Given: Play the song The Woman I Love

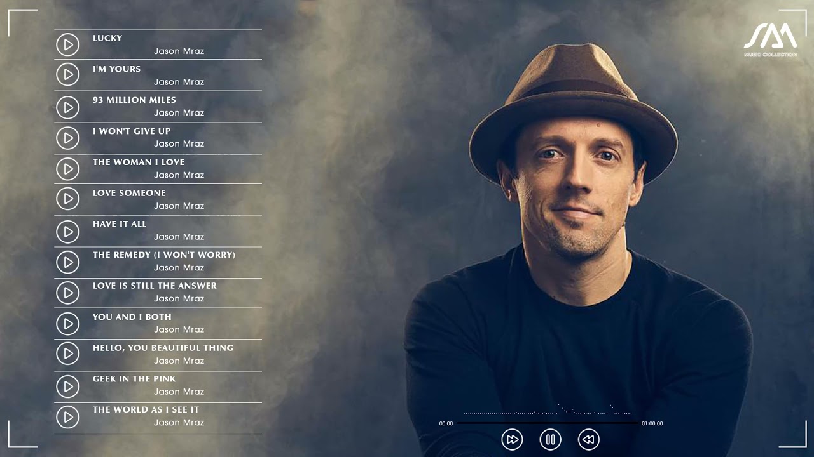Looking at the screenshot, I should pos(67,169).
